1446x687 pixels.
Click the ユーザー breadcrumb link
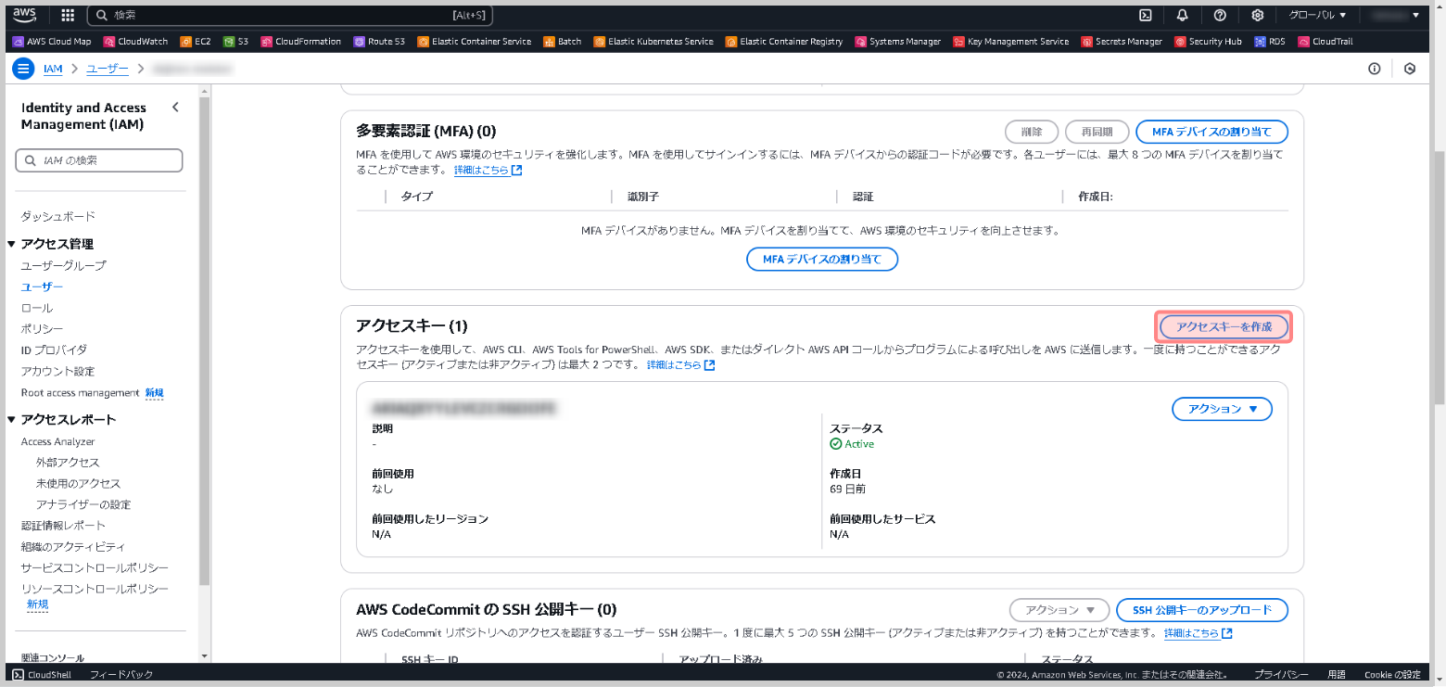pos(108,69)
